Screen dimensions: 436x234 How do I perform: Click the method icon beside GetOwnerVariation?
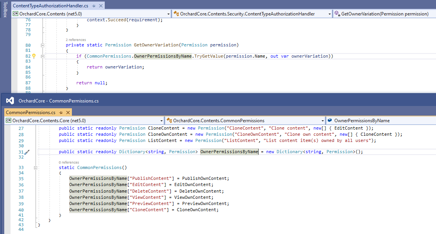click(337, 14)
